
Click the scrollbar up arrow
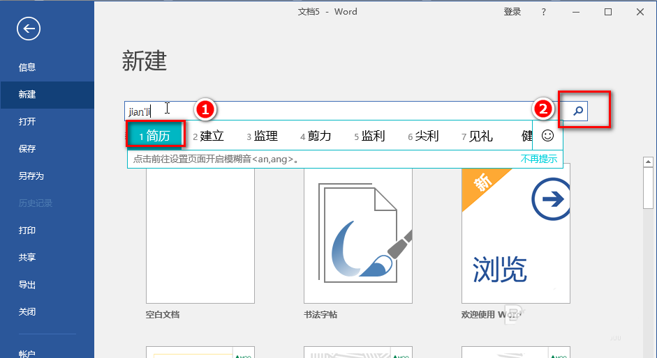pyautogui.click(x=648, y=162)
